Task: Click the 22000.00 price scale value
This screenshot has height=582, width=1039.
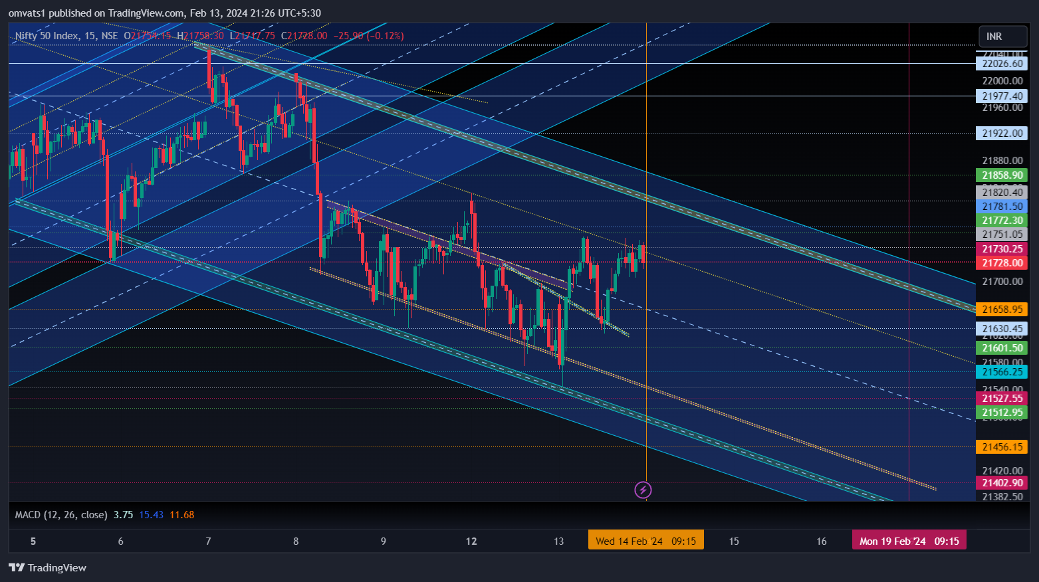Action: click(1002, 81)
